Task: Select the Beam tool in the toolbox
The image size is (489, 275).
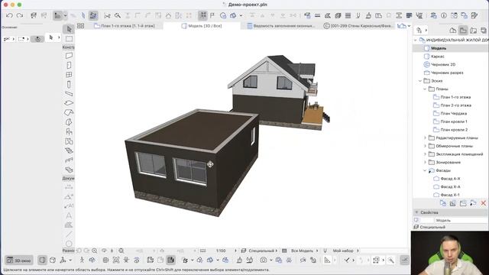Action: pyautogui.click(x=69, y=93)
